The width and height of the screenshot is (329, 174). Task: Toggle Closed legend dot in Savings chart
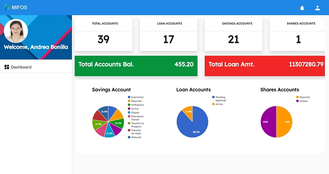(x=129, y=112)
